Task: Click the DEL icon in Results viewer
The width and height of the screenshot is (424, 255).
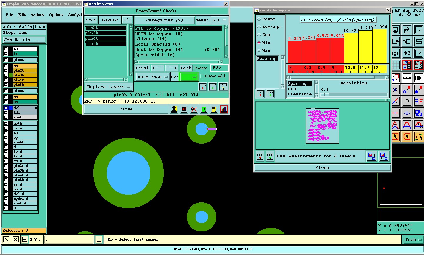Action: 203,87
